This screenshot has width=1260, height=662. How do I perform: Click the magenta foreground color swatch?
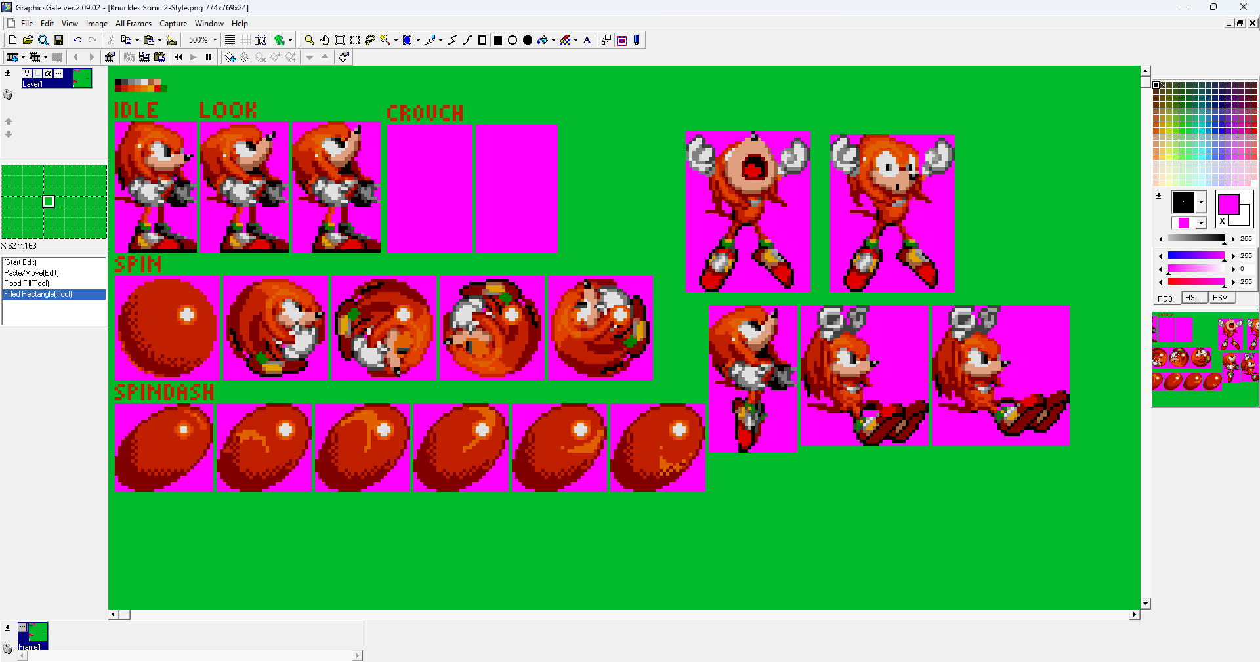point(1228,204)
